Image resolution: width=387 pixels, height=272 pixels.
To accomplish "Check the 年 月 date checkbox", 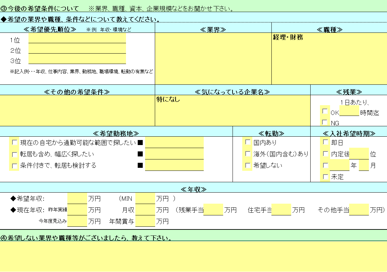I will pyautogui.click(x=326, y=165).
